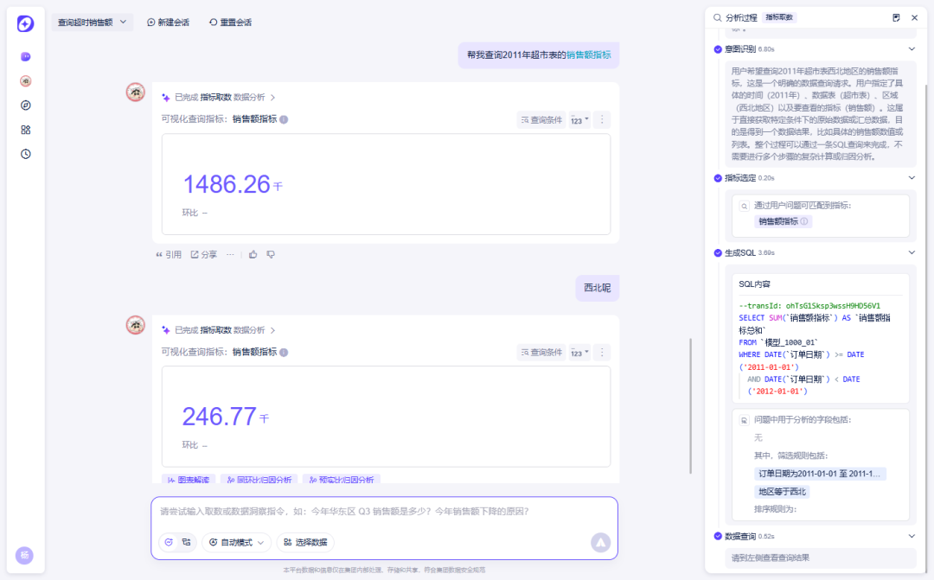Click the 1486.26 value card

click(x=386, y=184)
